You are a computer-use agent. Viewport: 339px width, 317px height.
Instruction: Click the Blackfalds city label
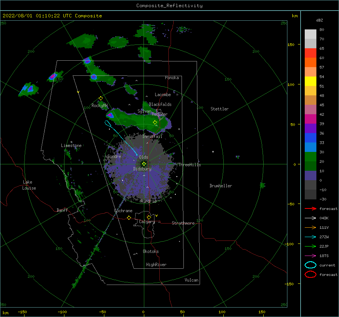160,104
